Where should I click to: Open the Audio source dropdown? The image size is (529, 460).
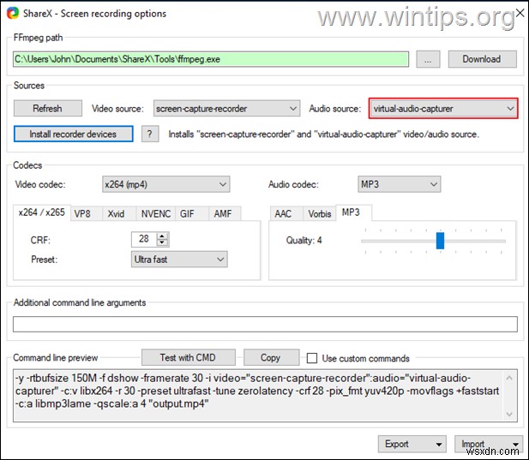[x=443, y=109]
